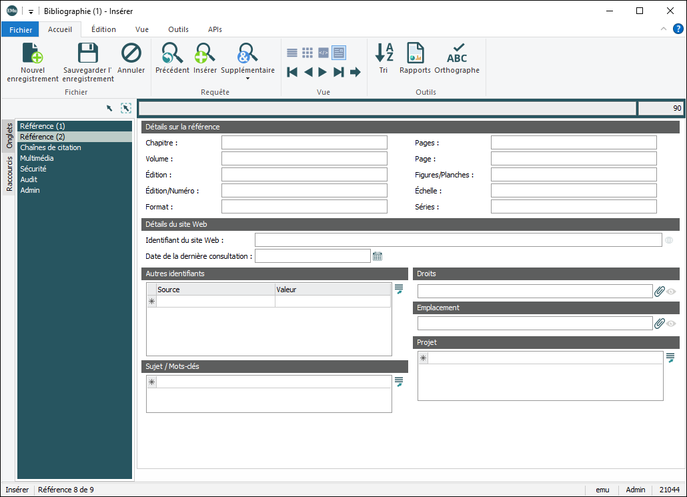This screenshot has width=687, height=497.
Task: Open the Rapports reports tool
Action: [415, 53]
